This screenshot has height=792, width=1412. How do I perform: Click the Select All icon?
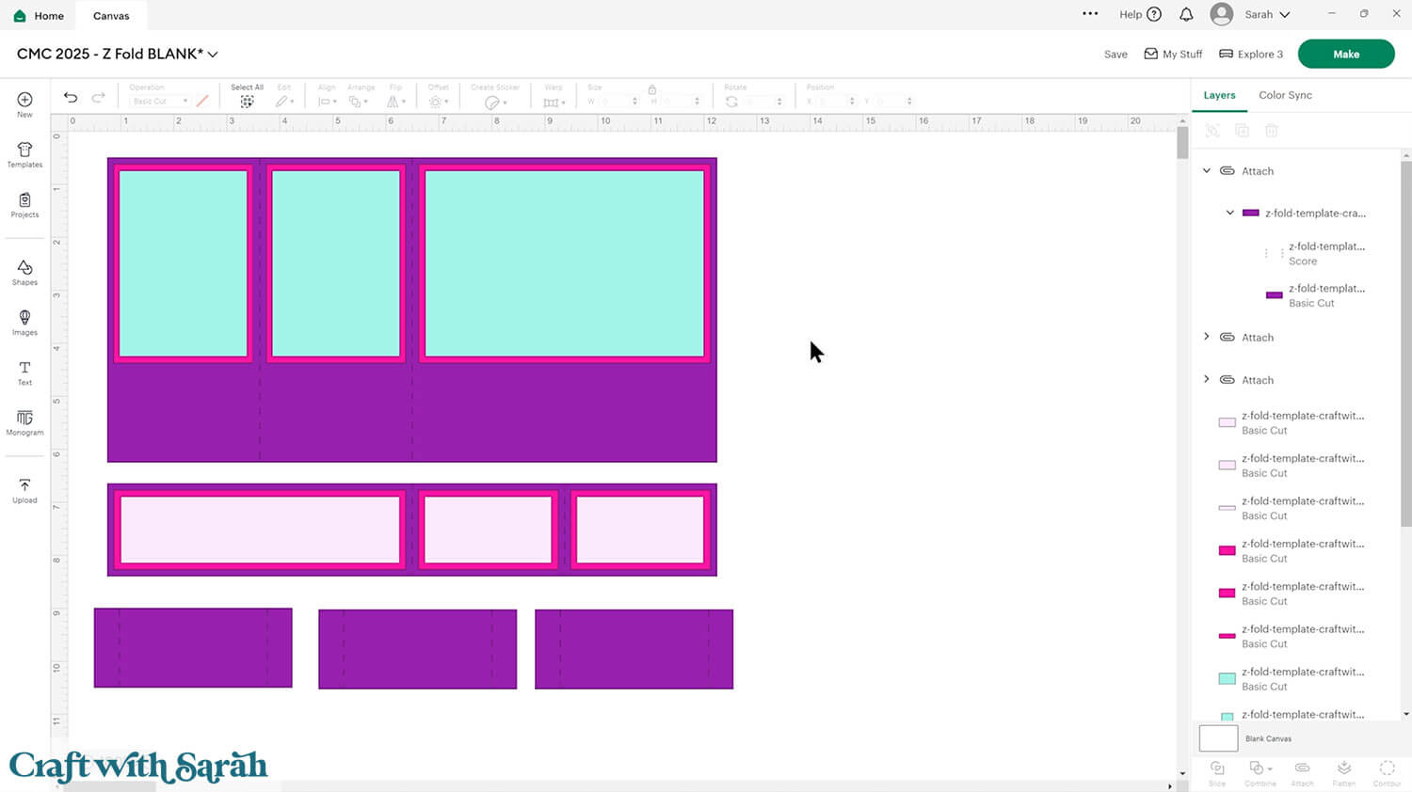pyautogui.click(x=247, y=102)
